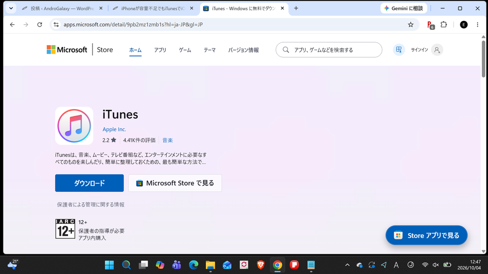This screenshot has height=274, width=488.
Task: Switch to the iPhone iTunes article tab
Action: coord(152,9)
